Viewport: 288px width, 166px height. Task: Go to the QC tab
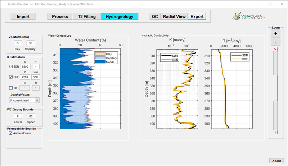tap(155, 17)
